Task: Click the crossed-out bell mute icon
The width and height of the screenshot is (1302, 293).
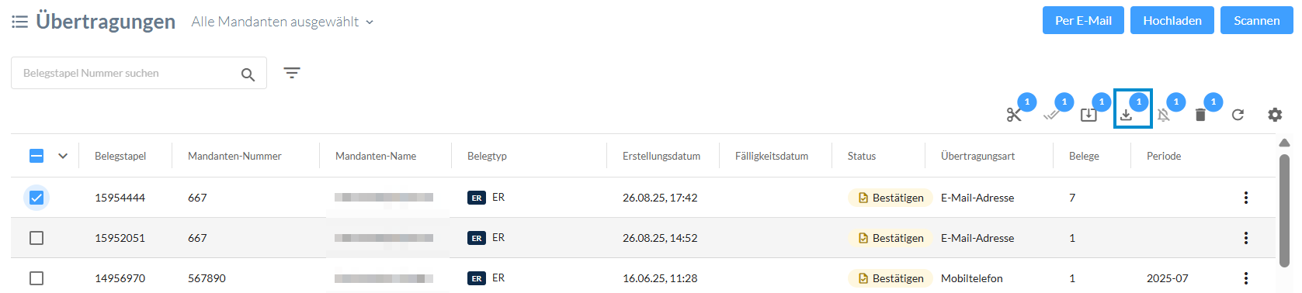Action: tap(1163, 115)
